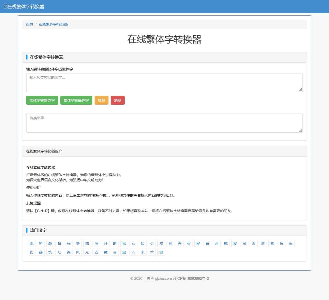Select hot character 鬼
Viewport: 329px width, 300px height.
(124, 243)
